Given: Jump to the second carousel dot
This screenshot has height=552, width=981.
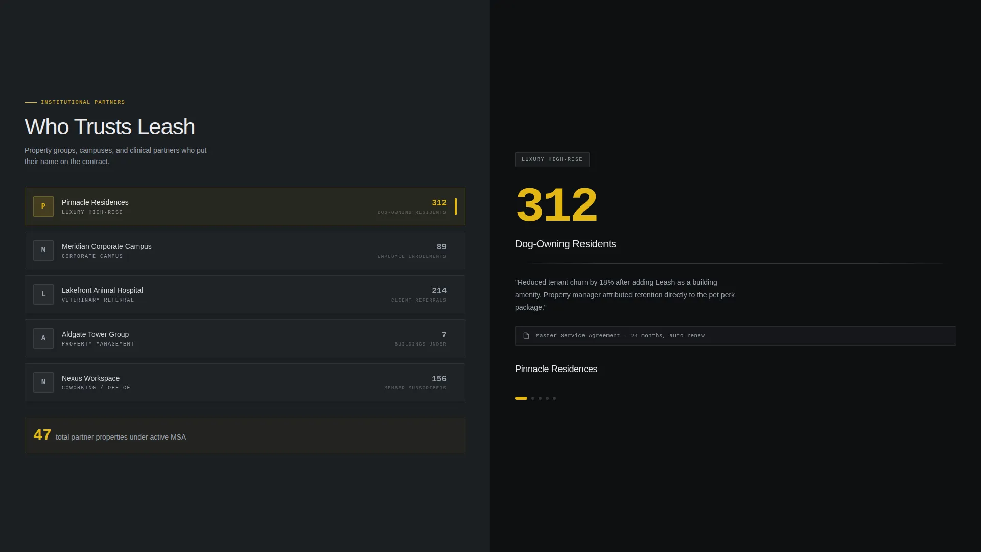Looking at the screenshot, I should (533, 398).
